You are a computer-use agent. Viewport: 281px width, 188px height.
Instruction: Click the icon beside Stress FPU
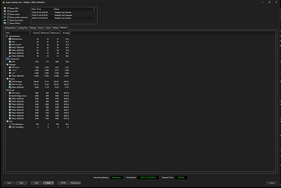pyautogui.click(x=5, y=11)
